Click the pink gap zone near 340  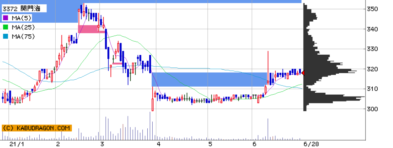[91, 29]
